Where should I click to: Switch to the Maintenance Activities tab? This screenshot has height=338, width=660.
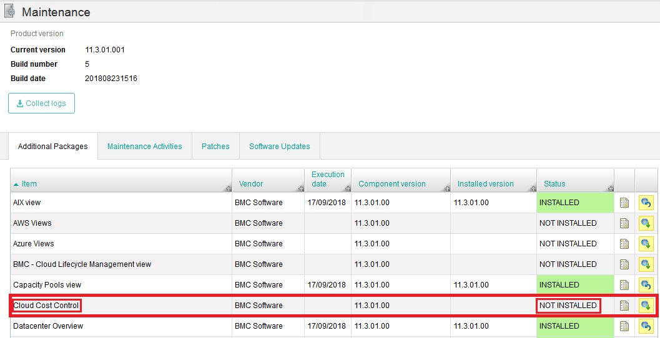pos(145,147)
